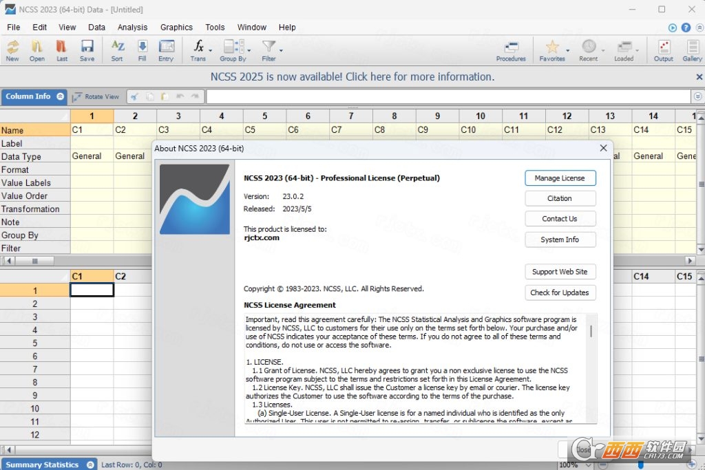
Task: Open the Loaded dropdown arrow
Action: 637,50
